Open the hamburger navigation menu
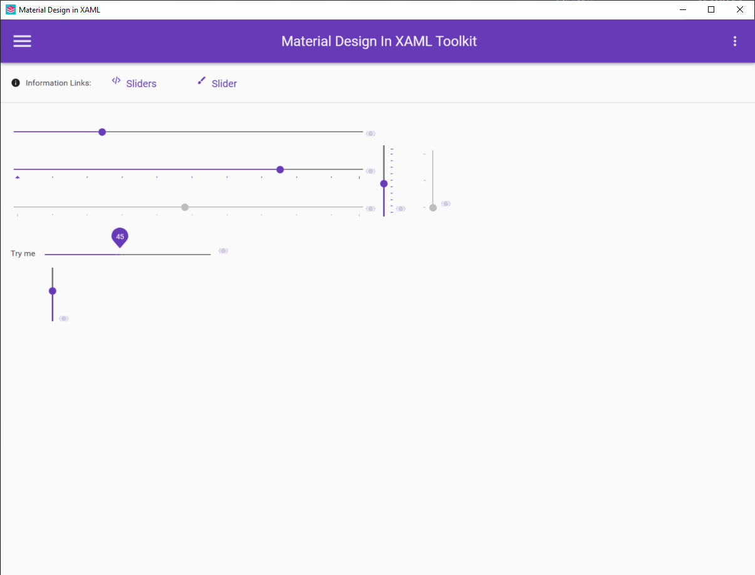 click(23, 41)
